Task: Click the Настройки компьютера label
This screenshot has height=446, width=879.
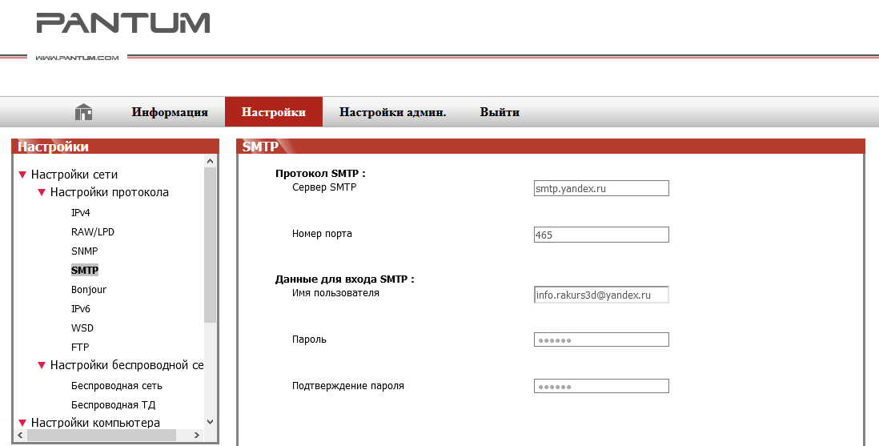Action: coord(95,423)
